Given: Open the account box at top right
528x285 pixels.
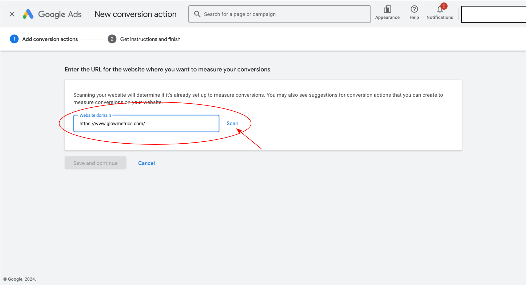Looking at the screenshot, I should (x=493, y=14).
